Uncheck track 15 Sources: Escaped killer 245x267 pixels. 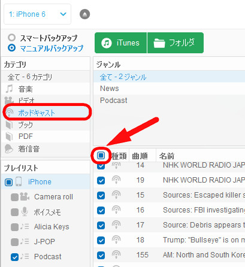pyautogui.click(x=101, y=196)
